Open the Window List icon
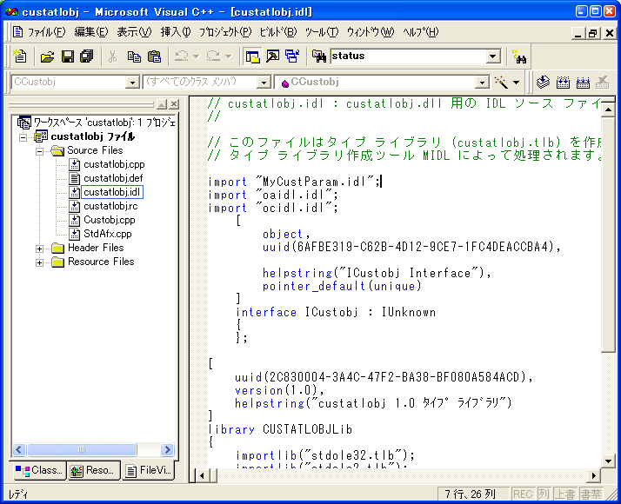 pyautogui.click(x=292, y=56)
